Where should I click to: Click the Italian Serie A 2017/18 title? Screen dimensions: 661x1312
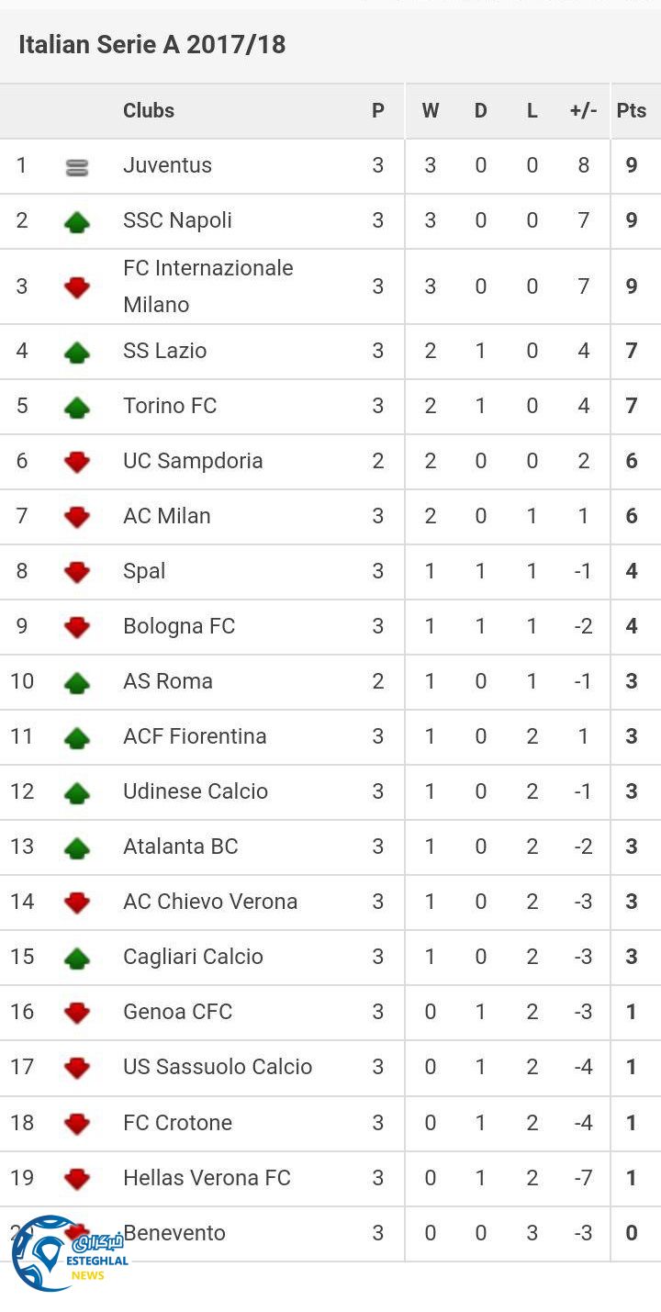[x=152, y=44]
